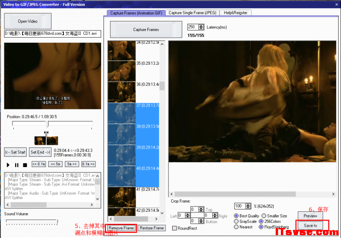Close the Video to GIF/JPEG Converter window
This screenshot has width=341, height=238.
tap(337, 4)
